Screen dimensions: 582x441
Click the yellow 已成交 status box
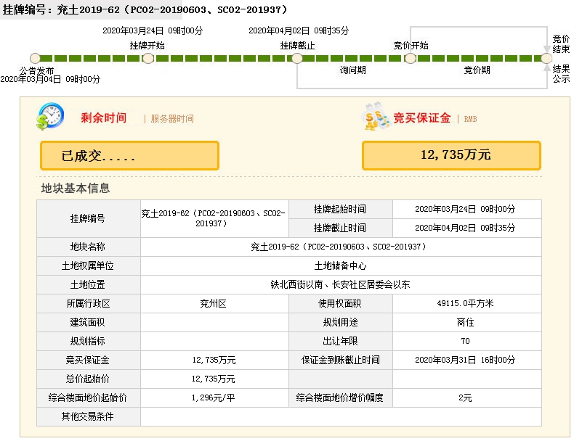click(x=129, y=156)
